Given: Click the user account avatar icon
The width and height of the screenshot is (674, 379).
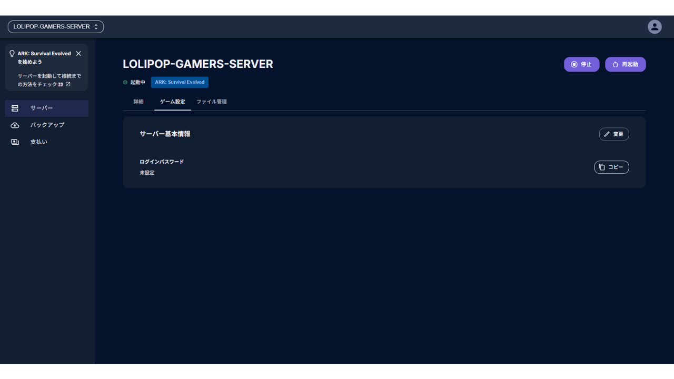Looking at the screenshot, I should click(x=655, y=27).
